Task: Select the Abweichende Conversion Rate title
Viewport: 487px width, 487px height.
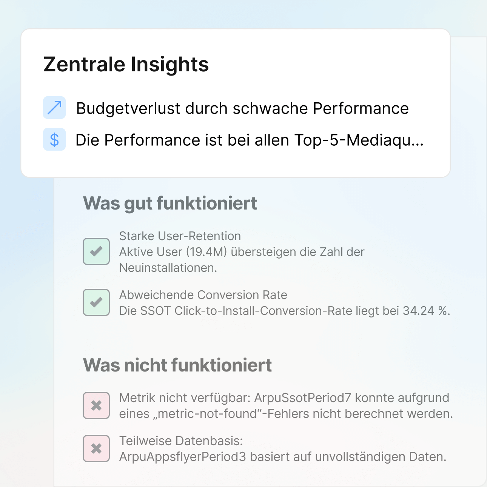Action: [203, 295]
